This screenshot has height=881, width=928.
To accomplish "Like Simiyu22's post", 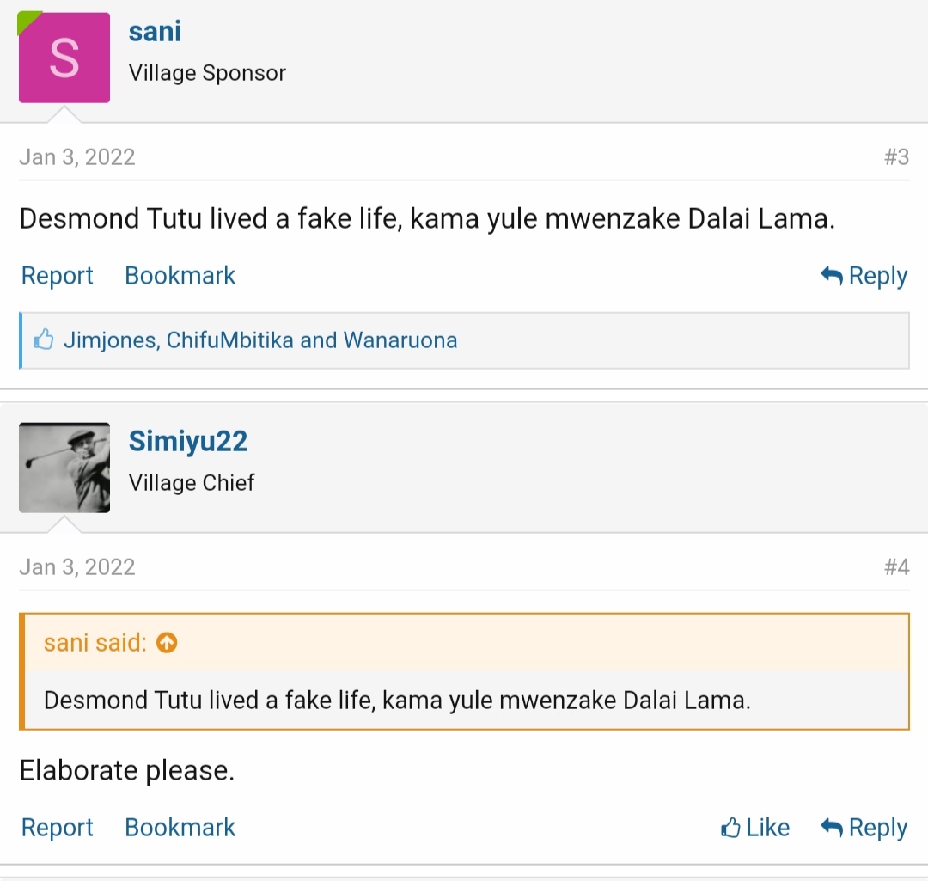I will (x=755, y=828).
